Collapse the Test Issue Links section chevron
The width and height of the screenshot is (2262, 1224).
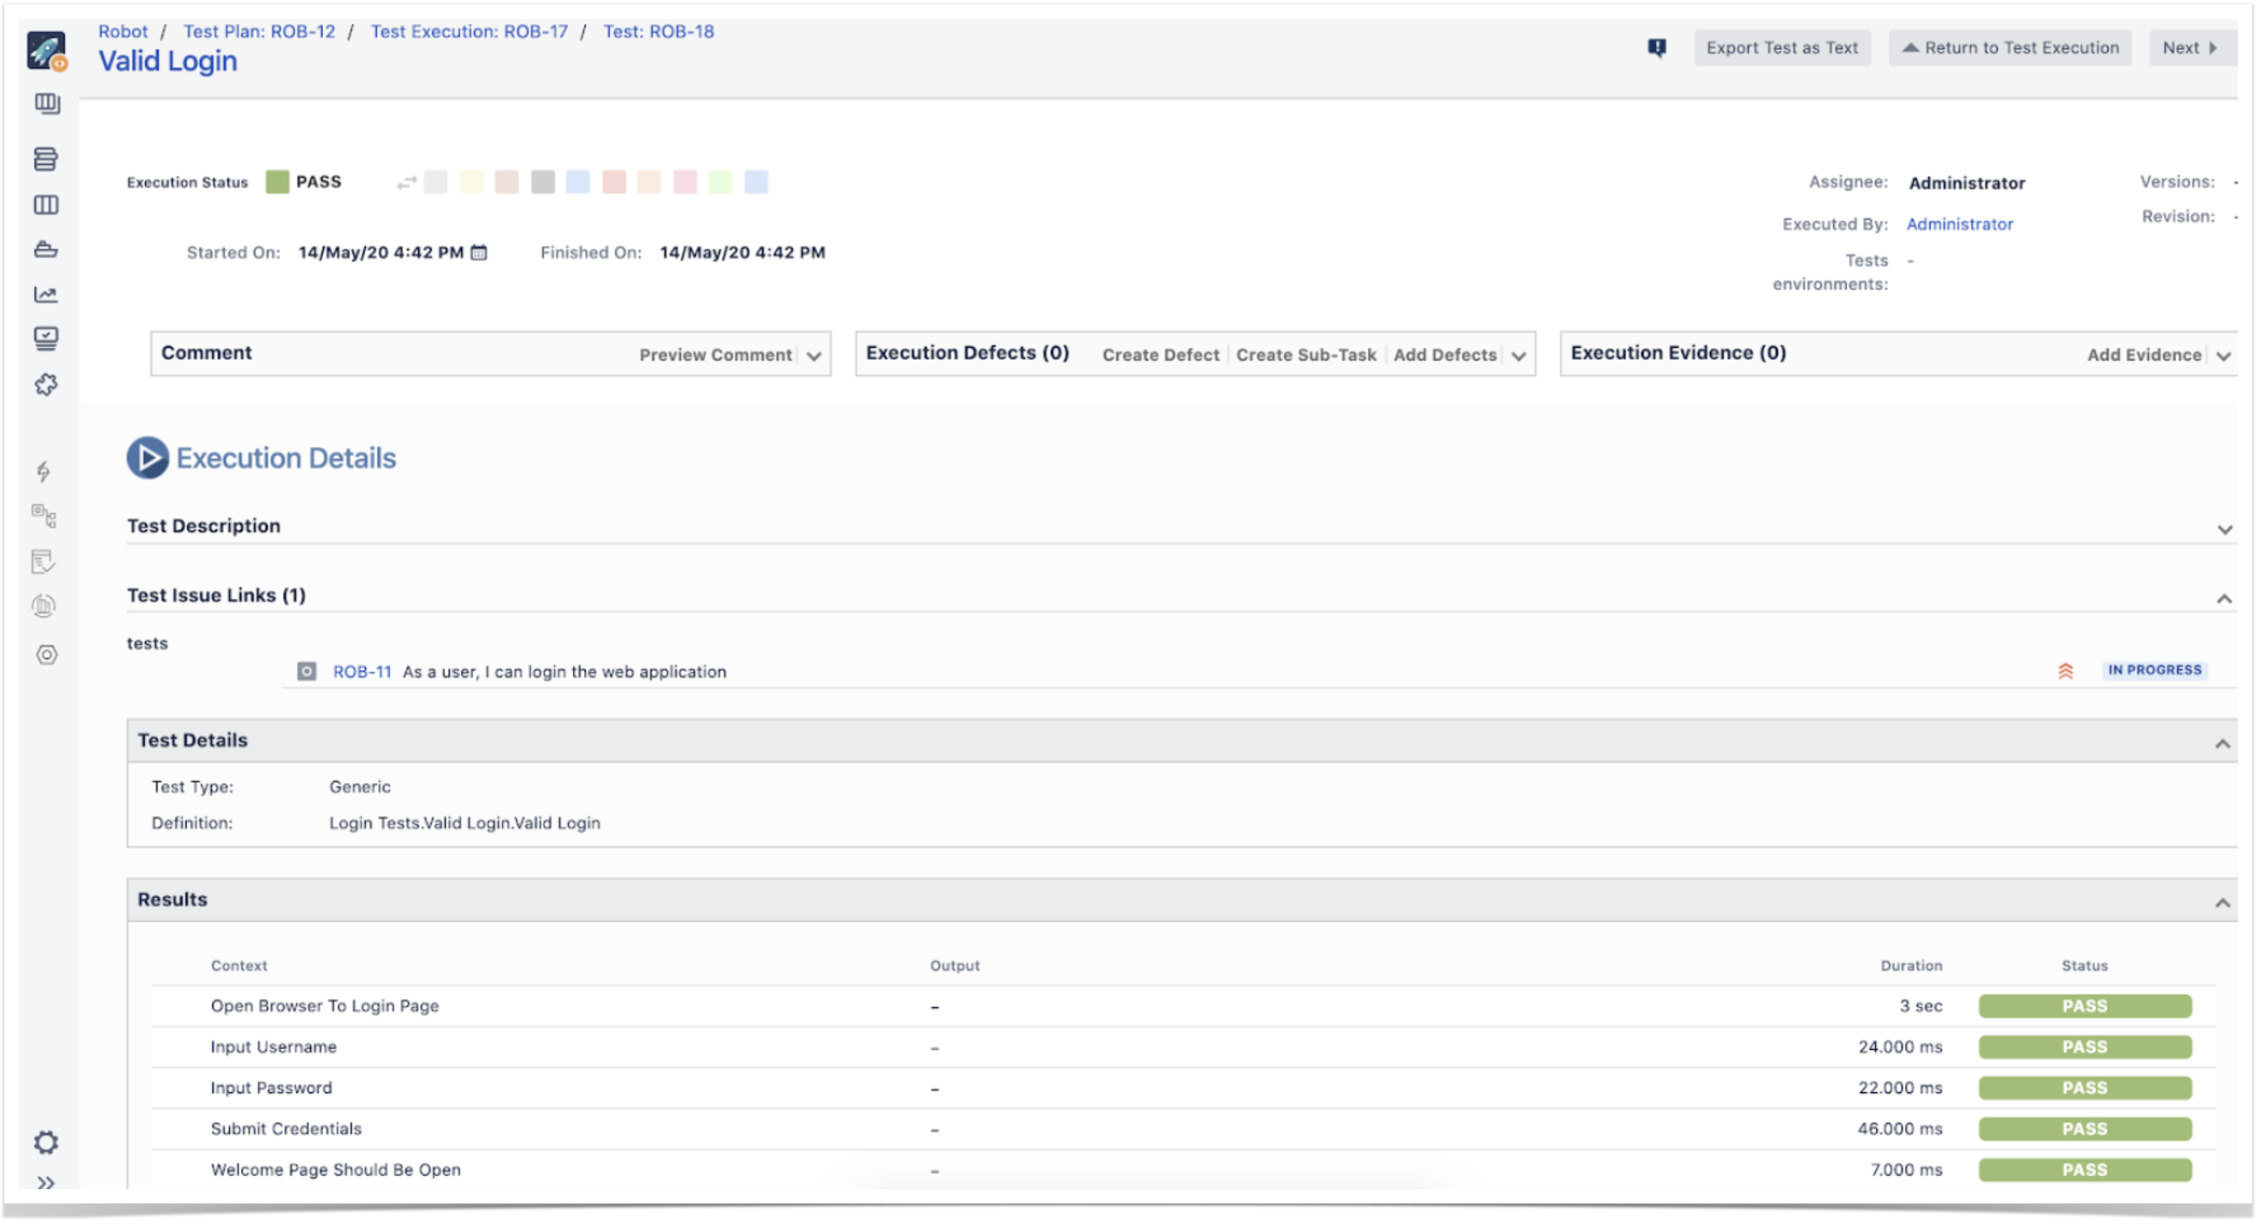pos(2225,600)
